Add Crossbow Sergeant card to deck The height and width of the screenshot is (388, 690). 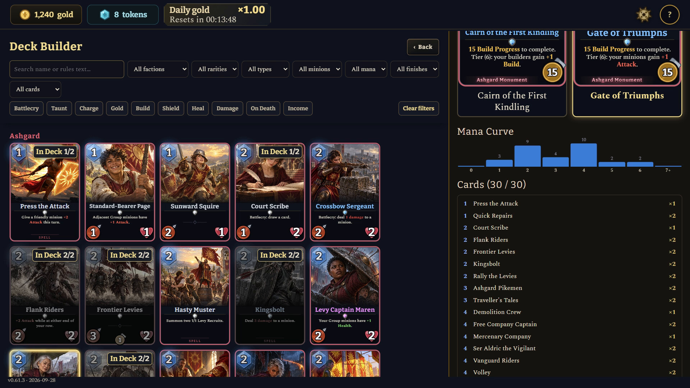[345, 192]
